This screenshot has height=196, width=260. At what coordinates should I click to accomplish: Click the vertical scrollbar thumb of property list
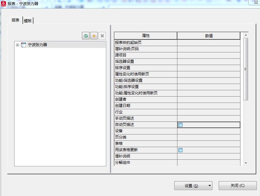(246, 69)
